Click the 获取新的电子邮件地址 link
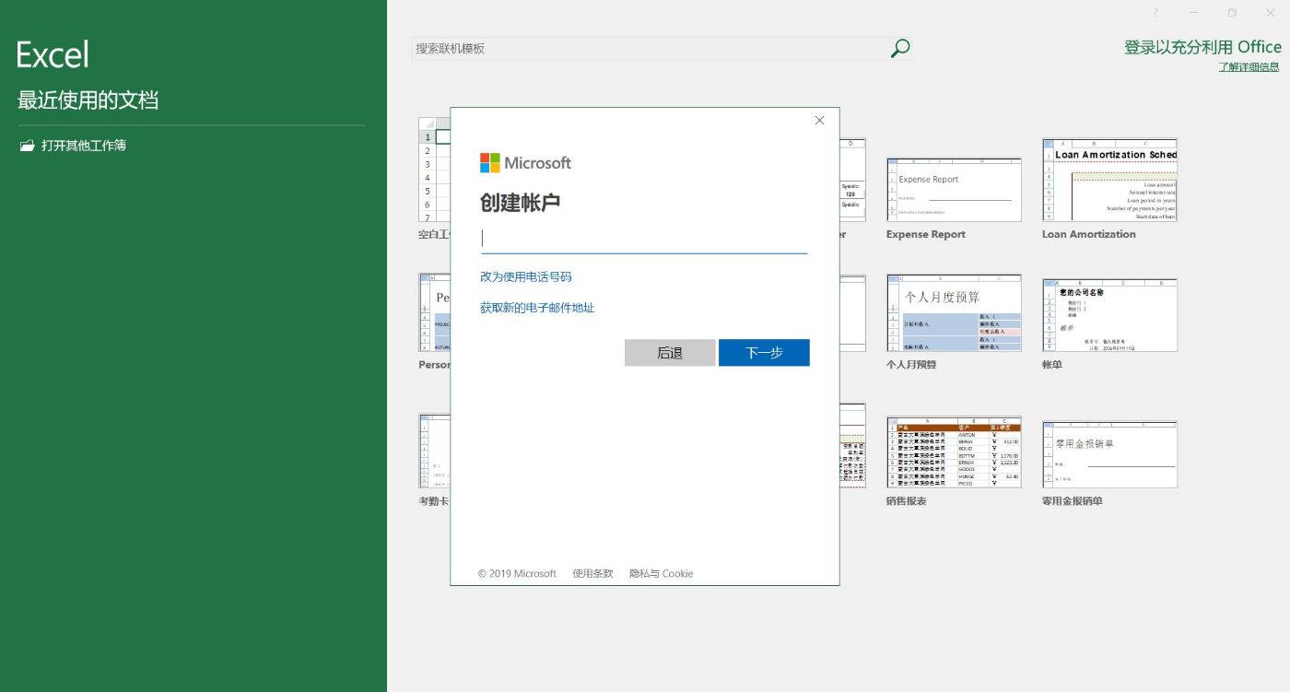 coord(537,308)
